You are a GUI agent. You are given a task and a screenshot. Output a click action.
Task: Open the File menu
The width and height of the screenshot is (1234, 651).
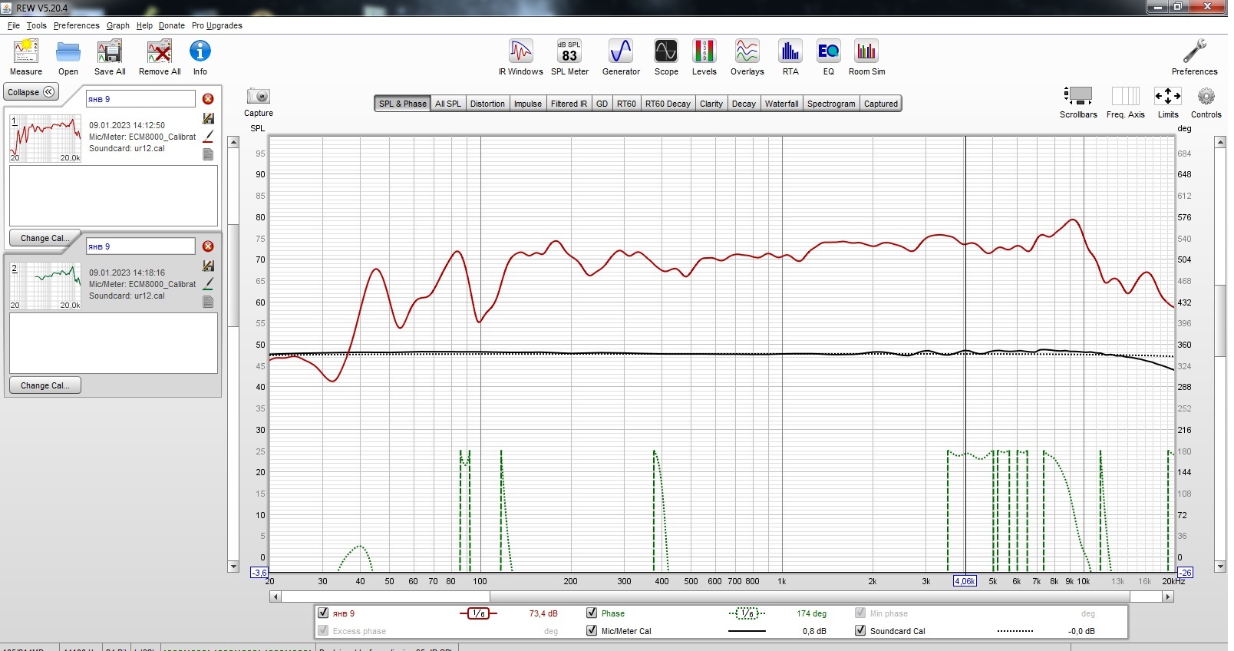pos(14,25)
